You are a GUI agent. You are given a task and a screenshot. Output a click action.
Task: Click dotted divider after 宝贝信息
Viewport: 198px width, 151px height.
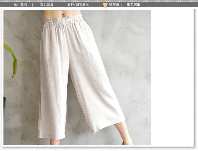coord(57,4)
